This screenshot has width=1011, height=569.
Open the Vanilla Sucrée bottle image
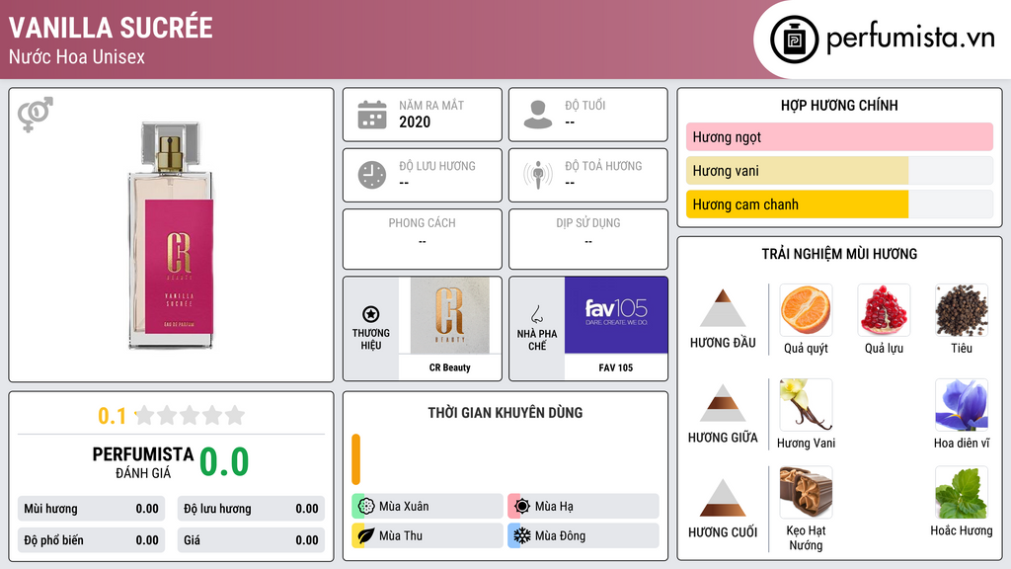point(171,235)
